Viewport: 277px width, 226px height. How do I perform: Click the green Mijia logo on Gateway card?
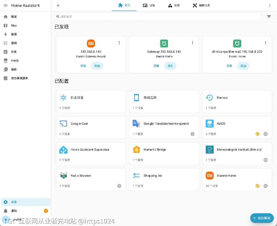tap(164, 43)
